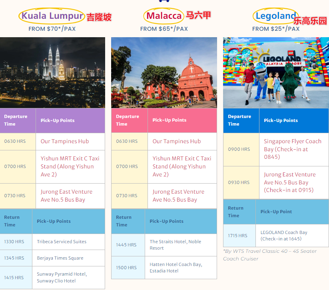Click the Chinese text 马六甲
Viewport: 329px width, 290px height.
point(198,15)
